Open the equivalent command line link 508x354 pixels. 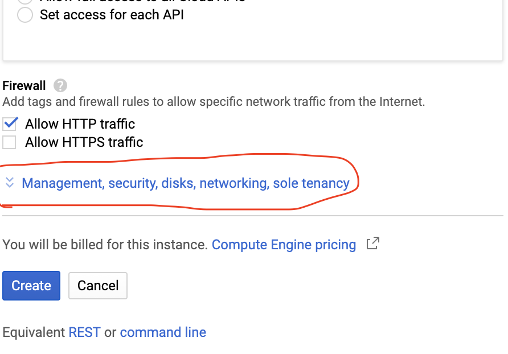[163, 332]
